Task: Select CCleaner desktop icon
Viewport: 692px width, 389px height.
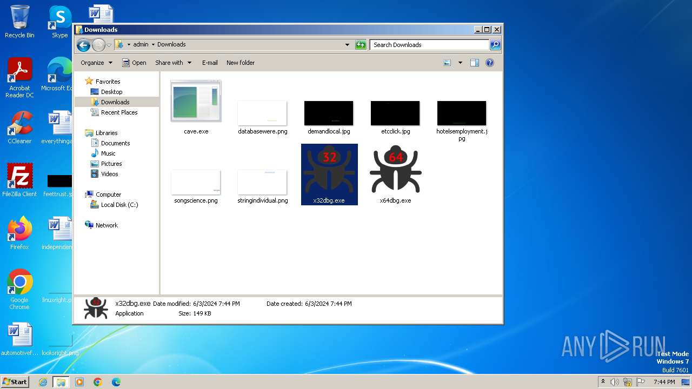Action: pyautogui.click(x=19, y=128)
